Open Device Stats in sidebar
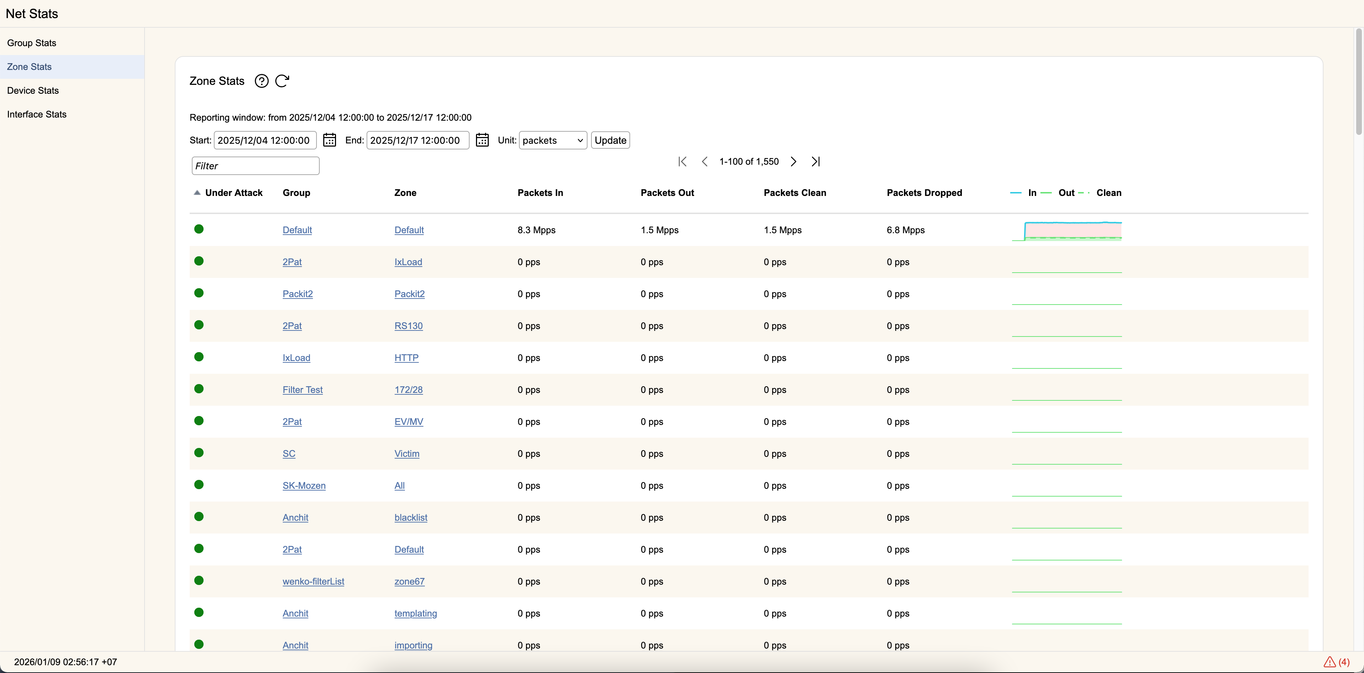The width and height of the screenshot is (1364, 673). [72, 91]
